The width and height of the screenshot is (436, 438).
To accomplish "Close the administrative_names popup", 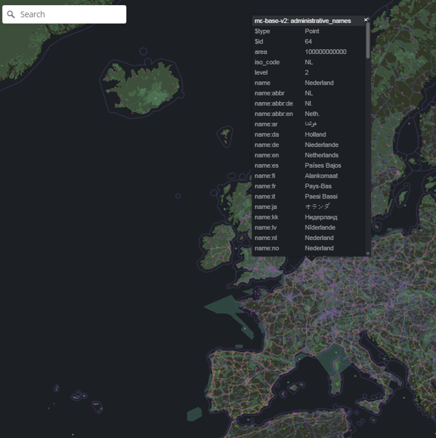I will click(x=366, y=20).
